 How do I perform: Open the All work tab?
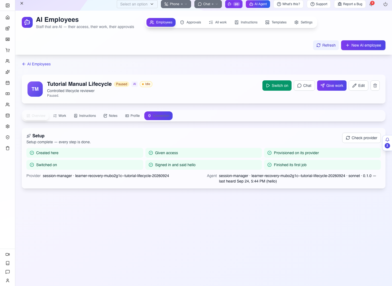coord(218,22)
